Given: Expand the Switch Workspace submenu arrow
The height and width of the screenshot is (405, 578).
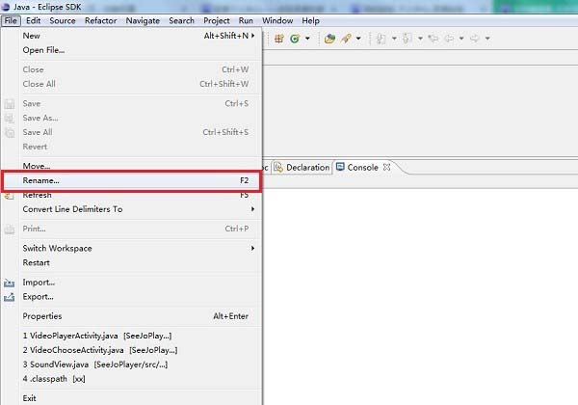Looking at the screenshot, I should tap(252, 248).
